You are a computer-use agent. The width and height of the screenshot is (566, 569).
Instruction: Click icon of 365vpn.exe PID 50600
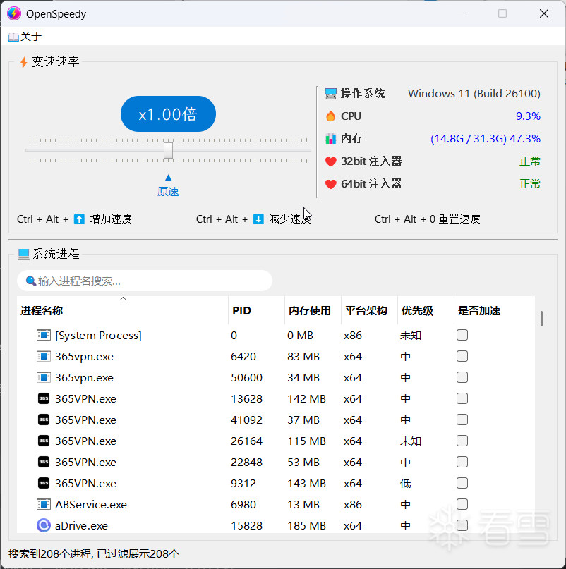click(x=44, y=377)
